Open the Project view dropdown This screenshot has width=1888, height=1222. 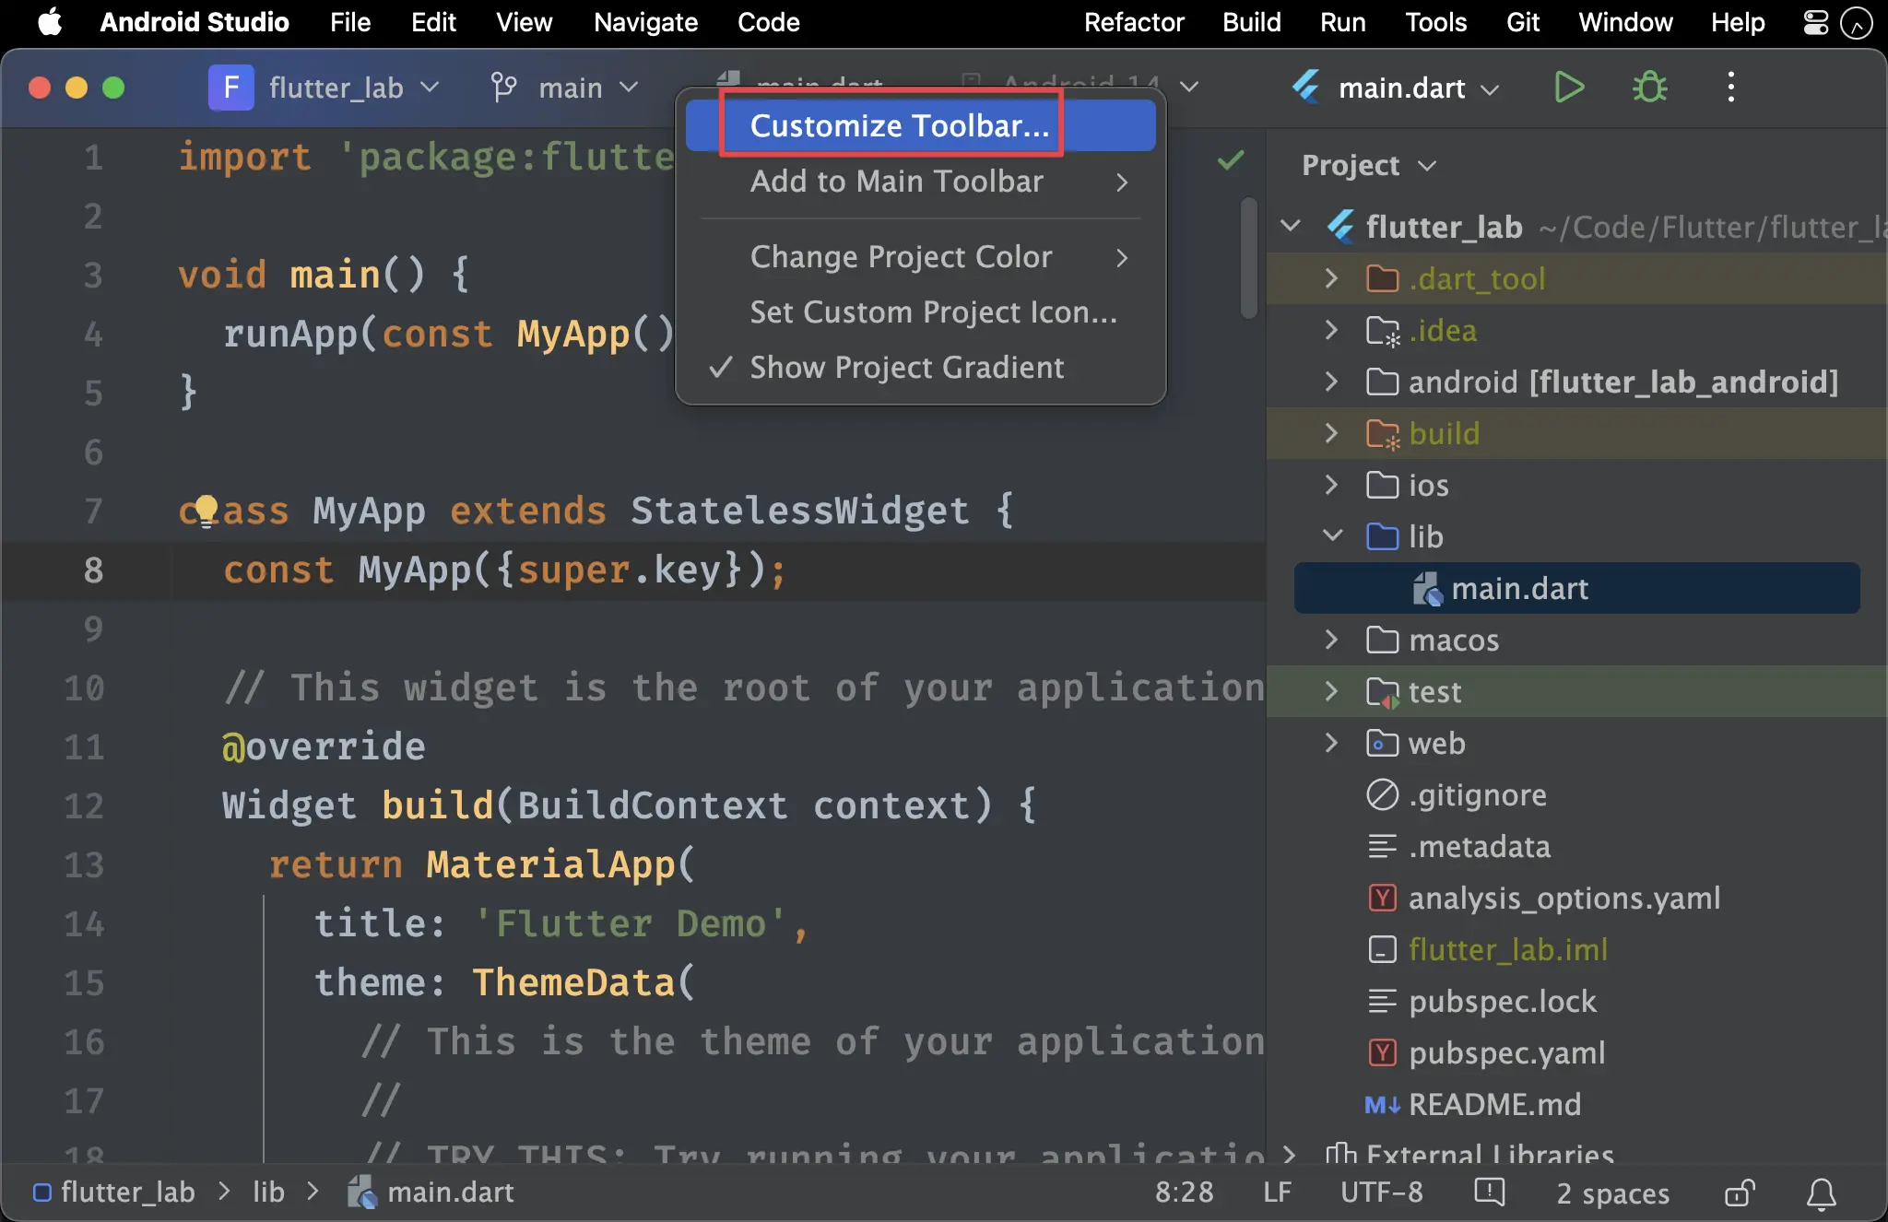click(1369, 166)
